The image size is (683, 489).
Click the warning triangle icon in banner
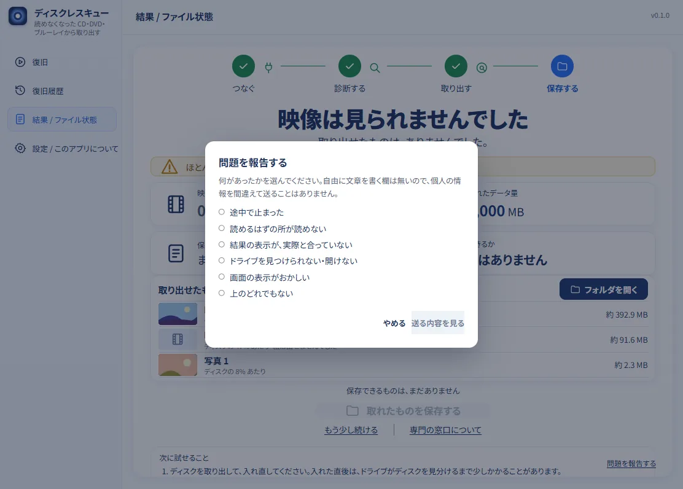click(x=170, y=167)
